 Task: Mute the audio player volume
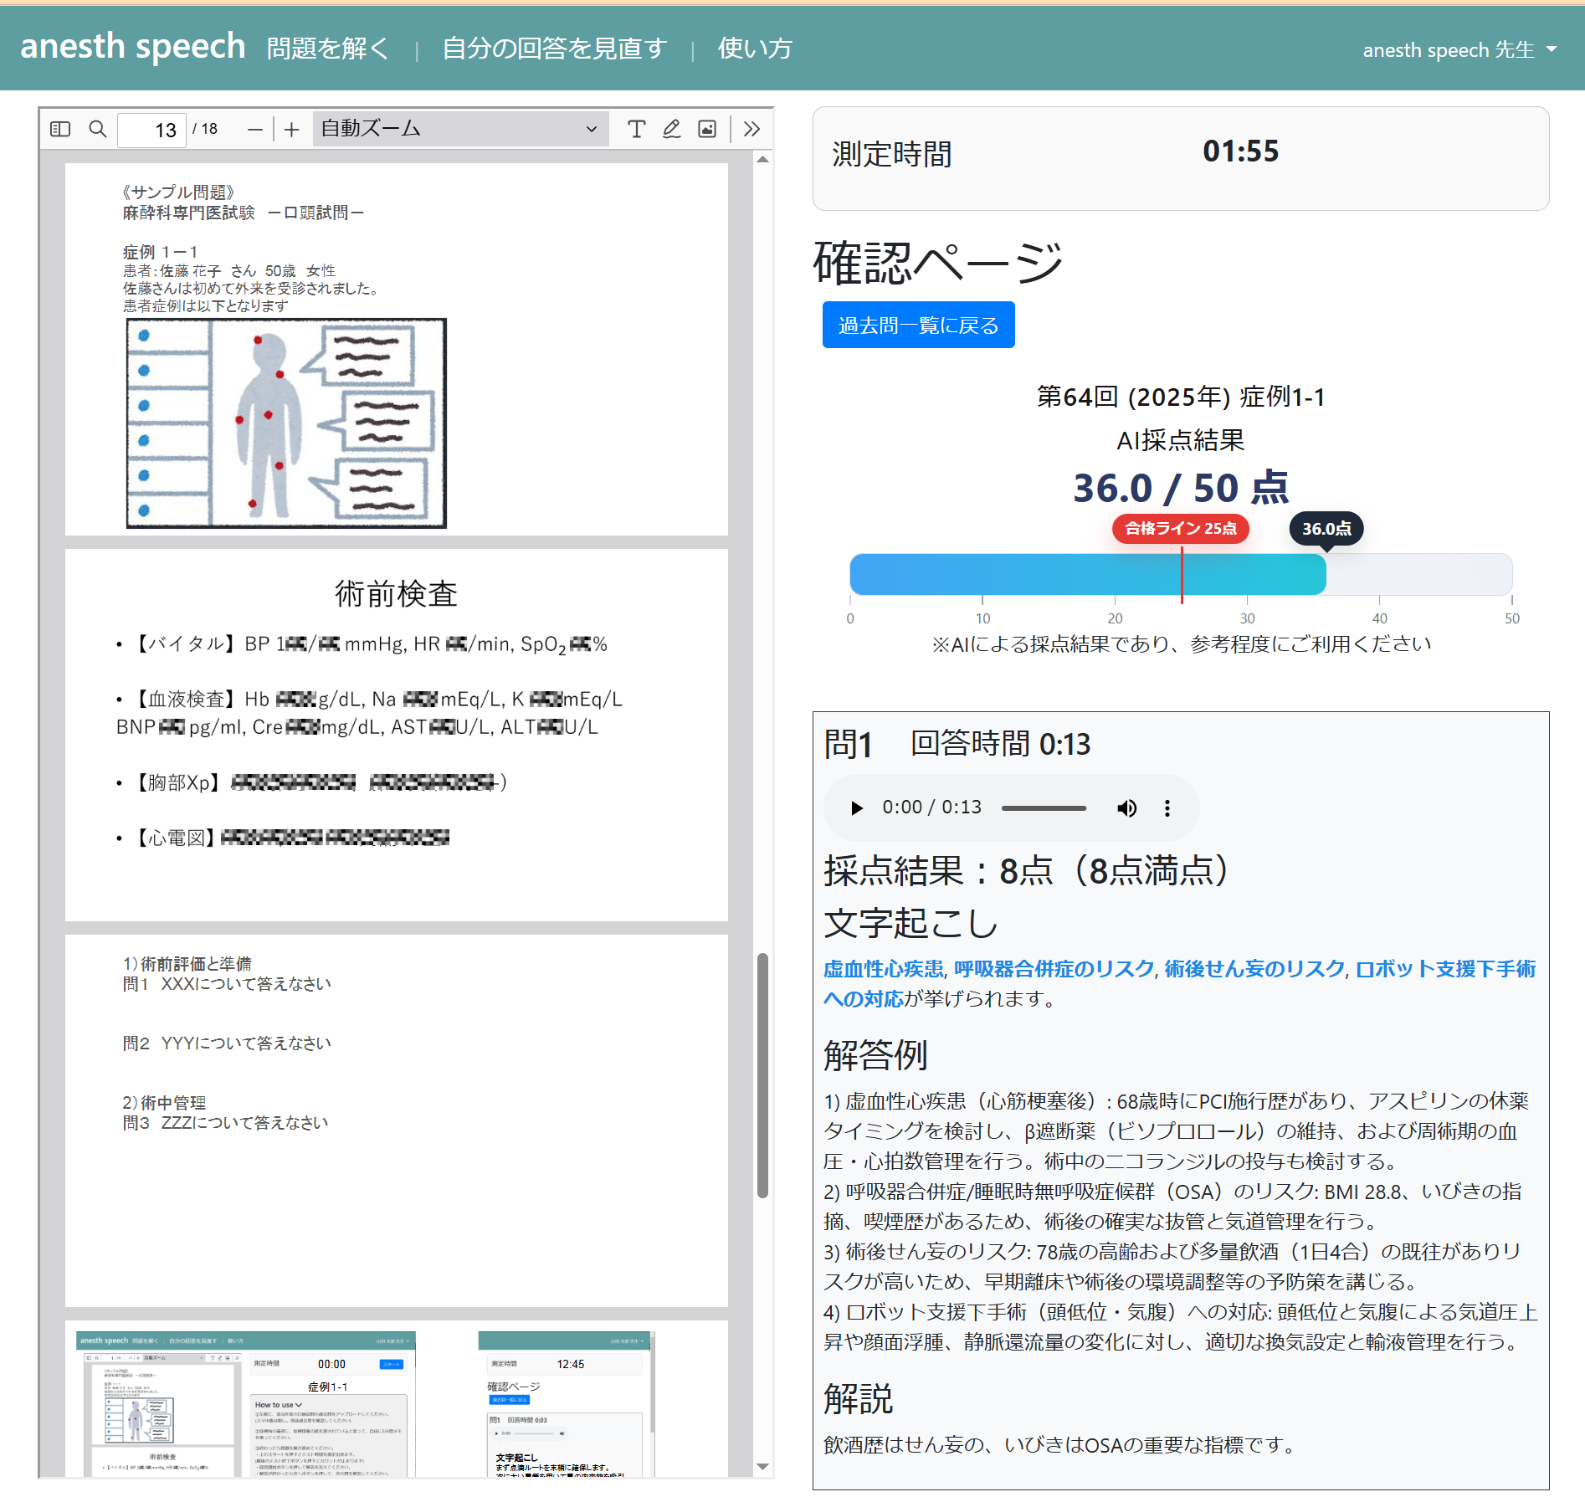[x=1126, y=807]
